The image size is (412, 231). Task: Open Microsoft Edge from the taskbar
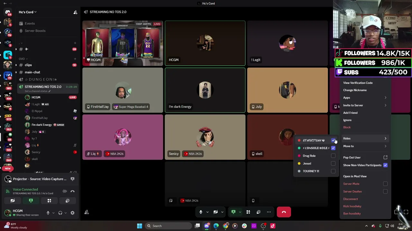pyautogui.click(x=216, y=226)
